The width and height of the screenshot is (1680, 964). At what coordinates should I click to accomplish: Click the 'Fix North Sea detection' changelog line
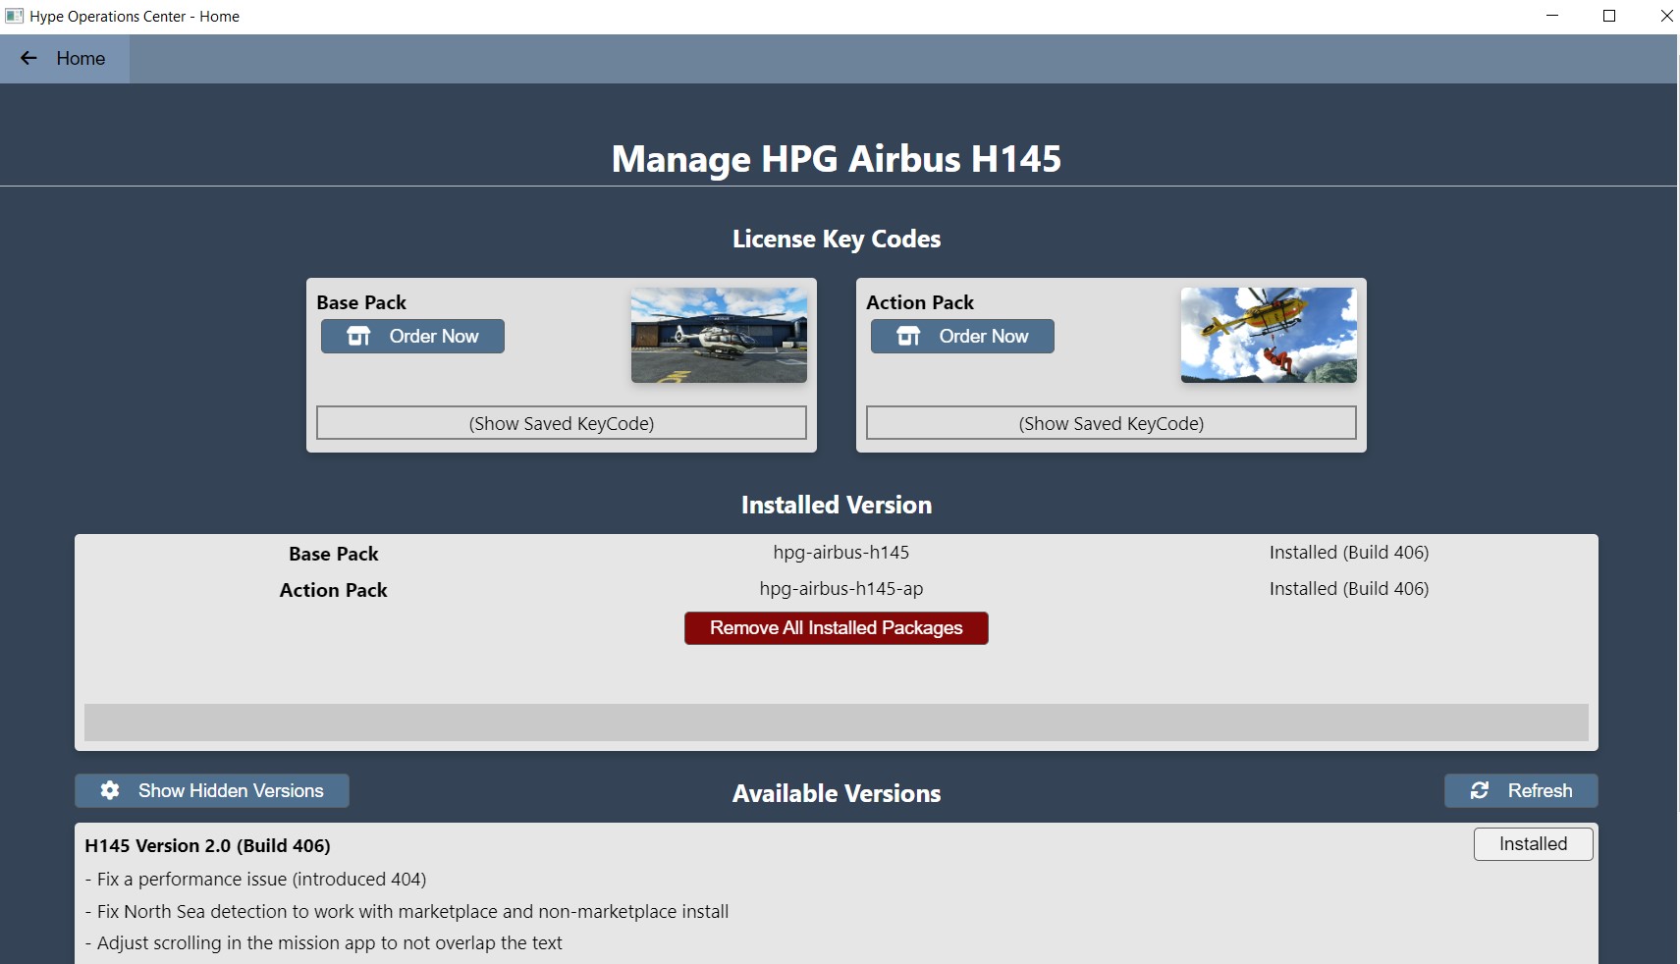point(406,912)
